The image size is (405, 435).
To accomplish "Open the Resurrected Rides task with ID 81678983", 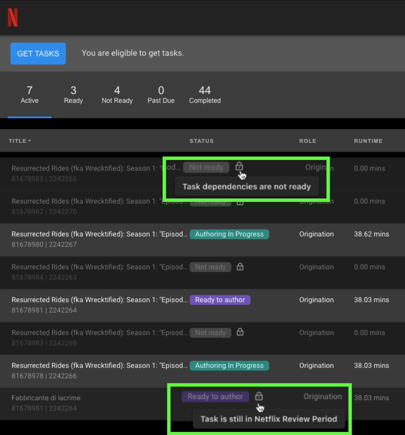I will (x=203, y=338).
